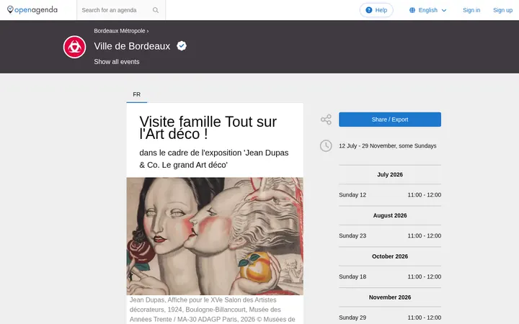Open the Sign up link
Image resolution: width=519 pixels, height=324 pixels.
coord(502,10)
